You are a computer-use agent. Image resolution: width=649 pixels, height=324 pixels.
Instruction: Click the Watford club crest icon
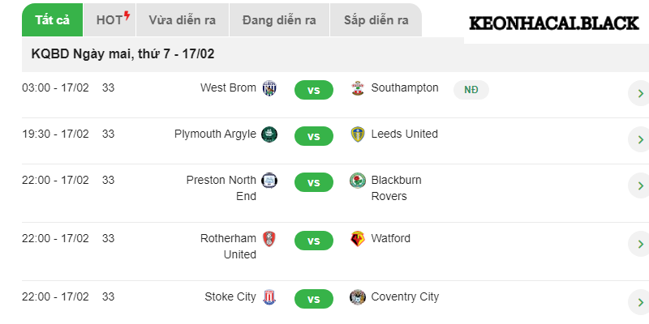pos(357,239)
